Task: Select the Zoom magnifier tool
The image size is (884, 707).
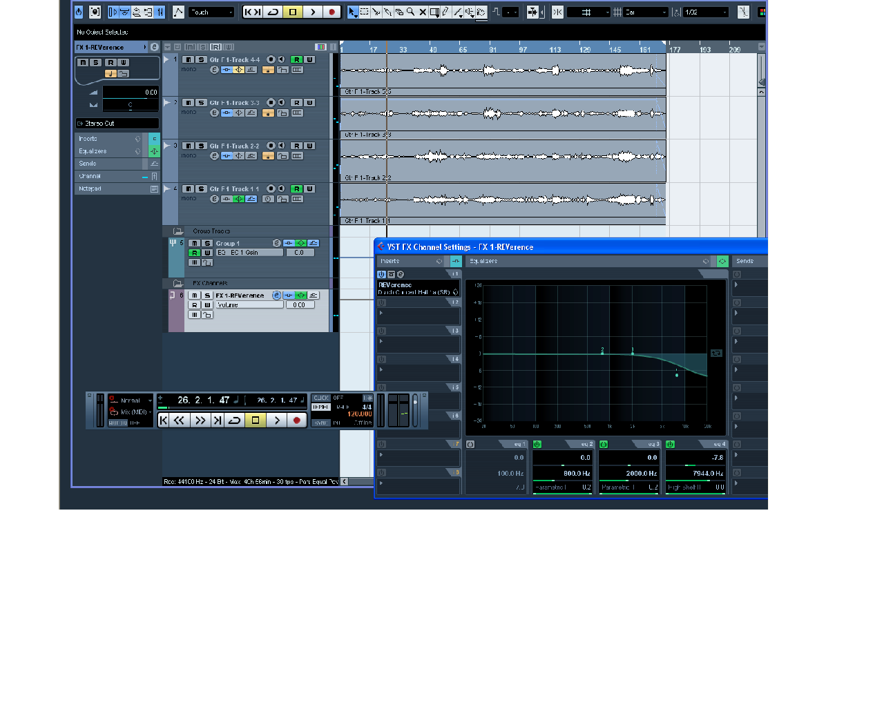Action: [x=411, y=12]
